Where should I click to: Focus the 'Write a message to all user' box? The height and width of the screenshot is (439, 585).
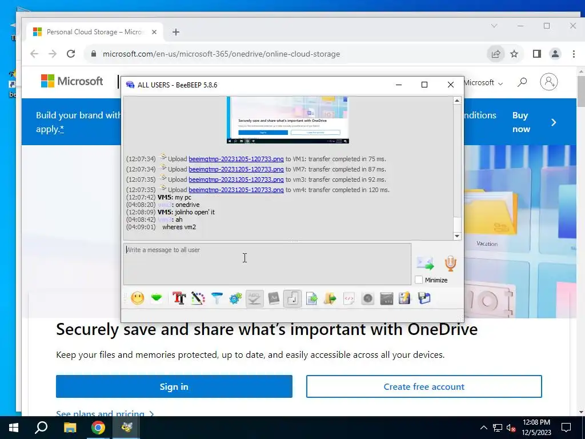click(x=267, y=264)
